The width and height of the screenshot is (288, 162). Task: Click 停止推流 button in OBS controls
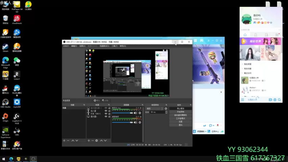tap(181, 109)
